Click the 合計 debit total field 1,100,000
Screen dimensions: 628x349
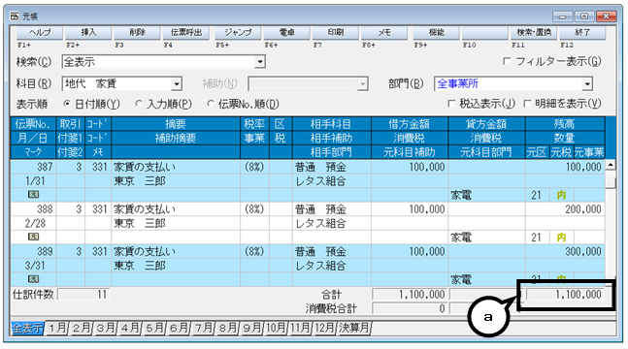(409, 295)
